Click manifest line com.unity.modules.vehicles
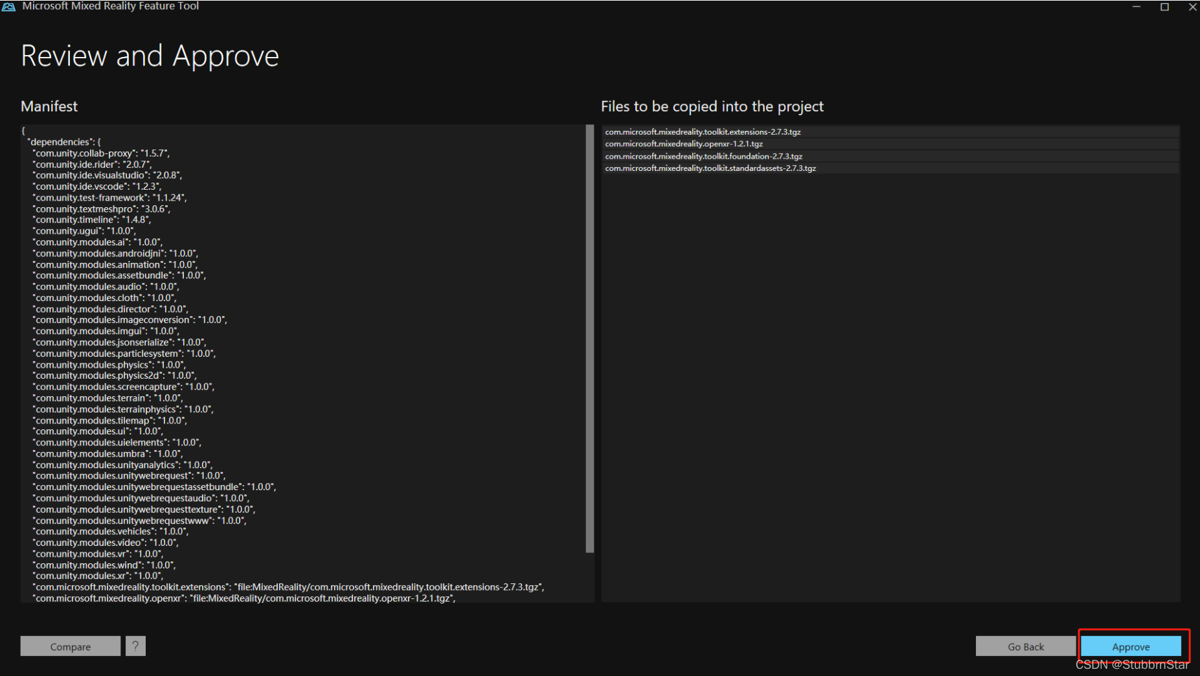This screenshot has width=1200, height=676. [111, 532]
